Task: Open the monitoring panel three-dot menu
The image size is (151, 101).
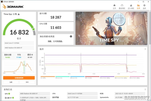Action: click(x=145, y=49)
